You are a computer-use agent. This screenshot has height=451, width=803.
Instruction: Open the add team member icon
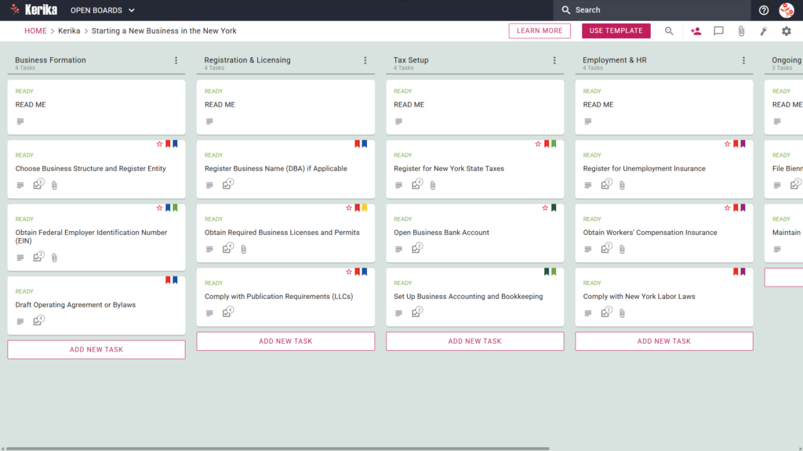click(696, 31)
